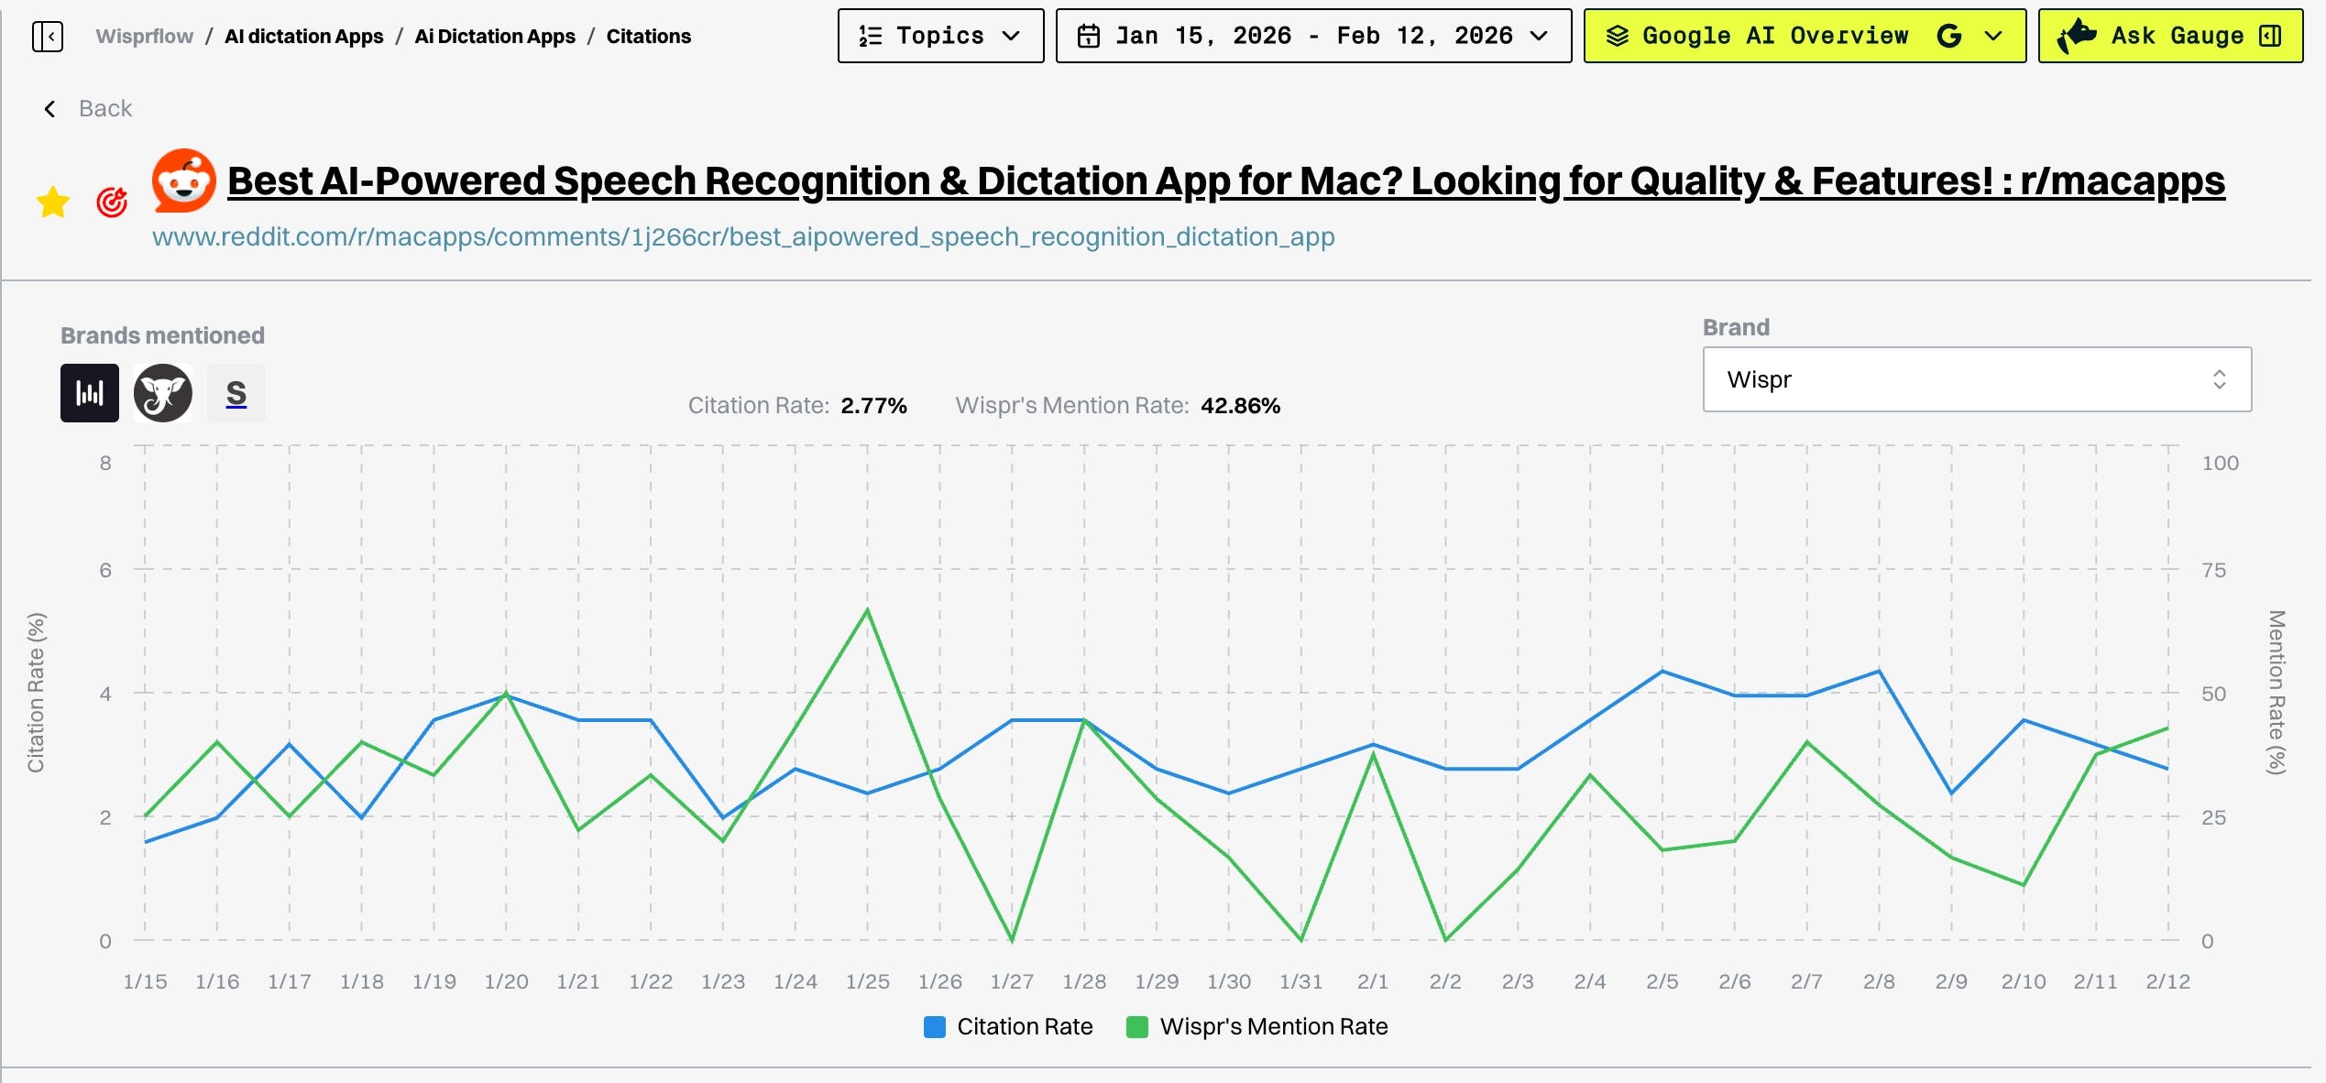This screenshot has height=1083, width=2326.
Task: Click the Reddit logo icon
Action: tap(183, 180)
